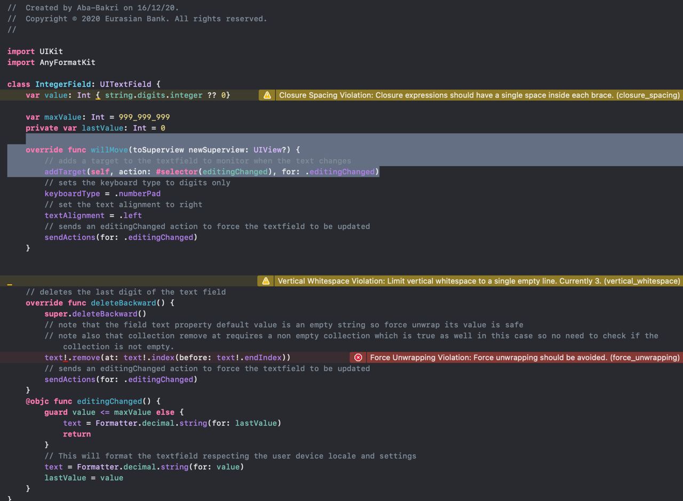This screenshot has height=501, width=683.
Task: Click the value '999_999_999' literal
Action: tap(144, 117)
